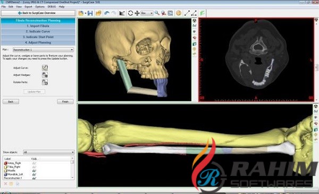Click the yellow color swatch of Tibia_Right
The height and width of the screenshot is (194, 319).
point(6,167)
